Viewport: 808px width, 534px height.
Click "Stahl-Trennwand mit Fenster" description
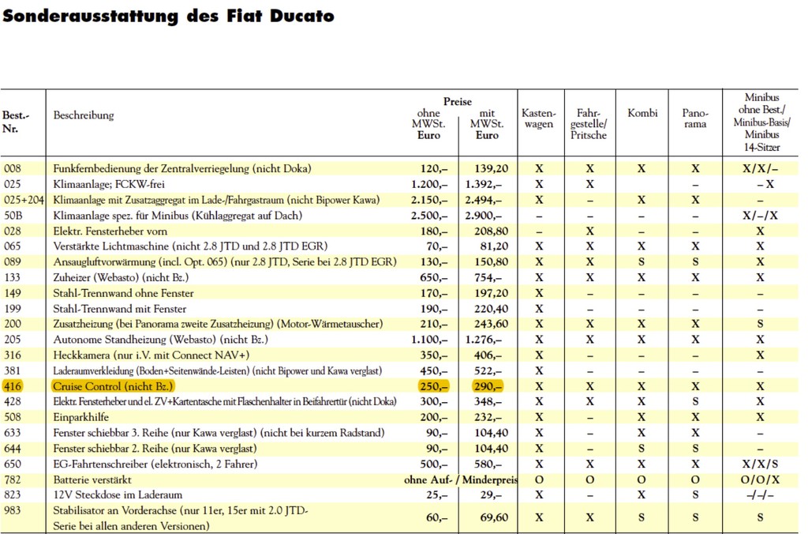point(120,309)
